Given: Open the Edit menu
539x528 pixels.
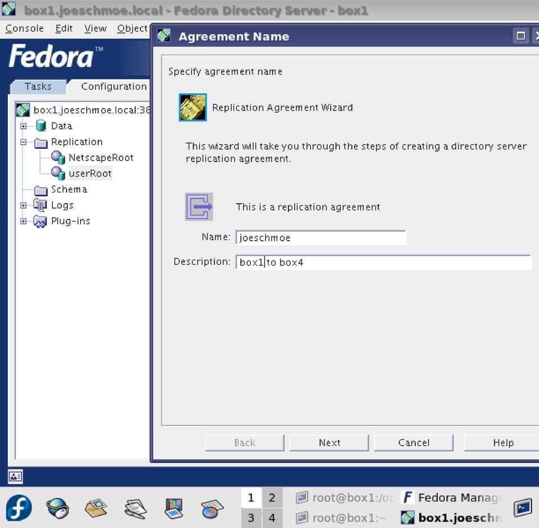Looking at the screenshot, I should pos(64,29).
